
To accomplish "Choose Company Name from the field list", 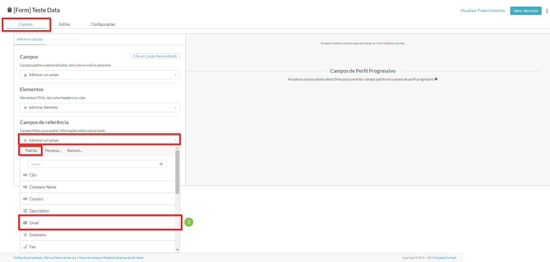I will 97,187.
